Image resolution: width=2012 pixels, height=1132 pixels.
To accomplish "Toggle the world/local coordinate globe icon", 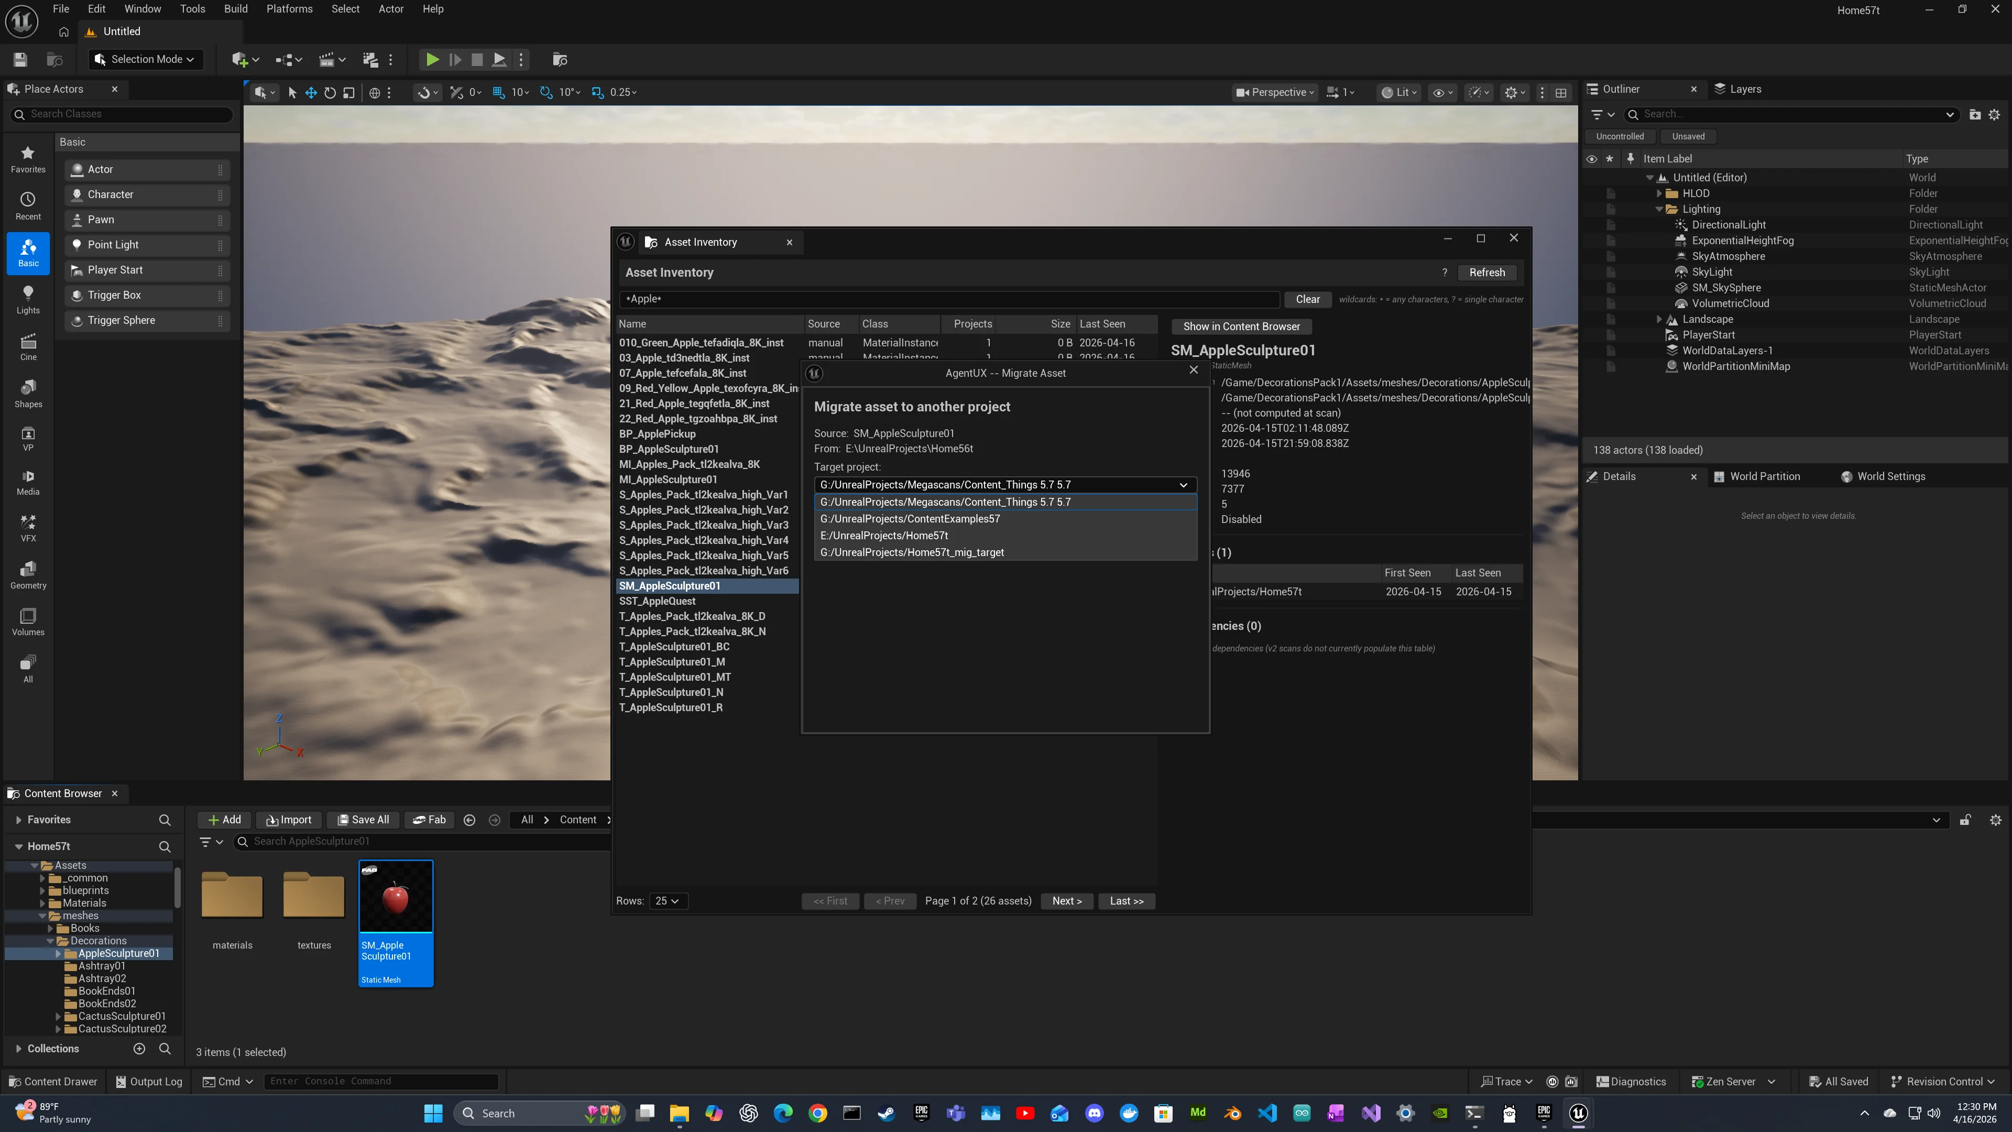I will pos(375,92).
